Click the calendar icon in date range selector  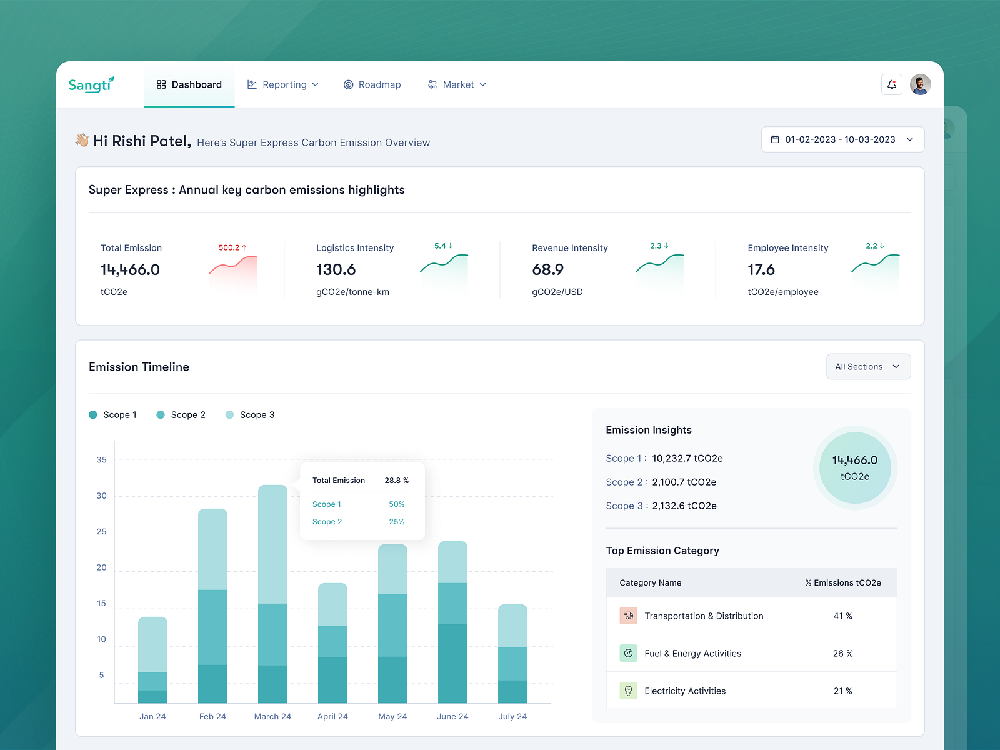pos(776,139)
